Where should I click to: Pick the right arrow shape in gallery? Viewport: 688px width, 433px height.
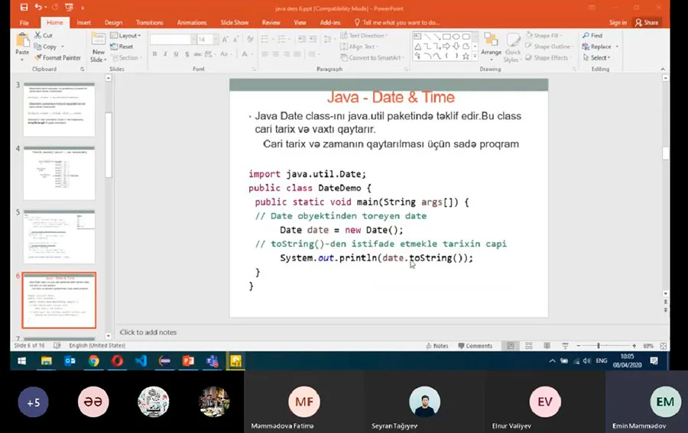[x=446, y=47]
